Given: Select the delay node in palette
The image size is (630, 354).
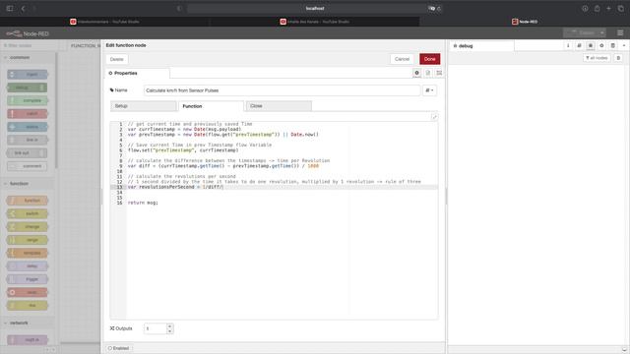Looking at the screenshot, I should click(28, 266).
